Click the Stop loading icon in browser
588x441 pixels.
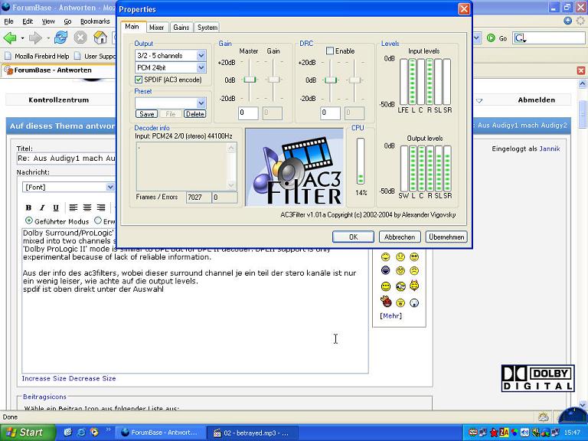tap(80, 38)
